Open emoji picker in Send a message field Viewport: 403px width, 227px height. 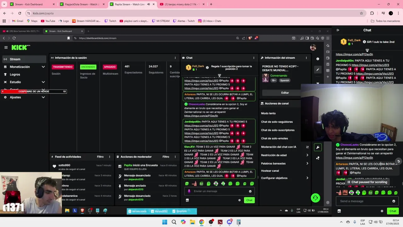click(394, 201)
